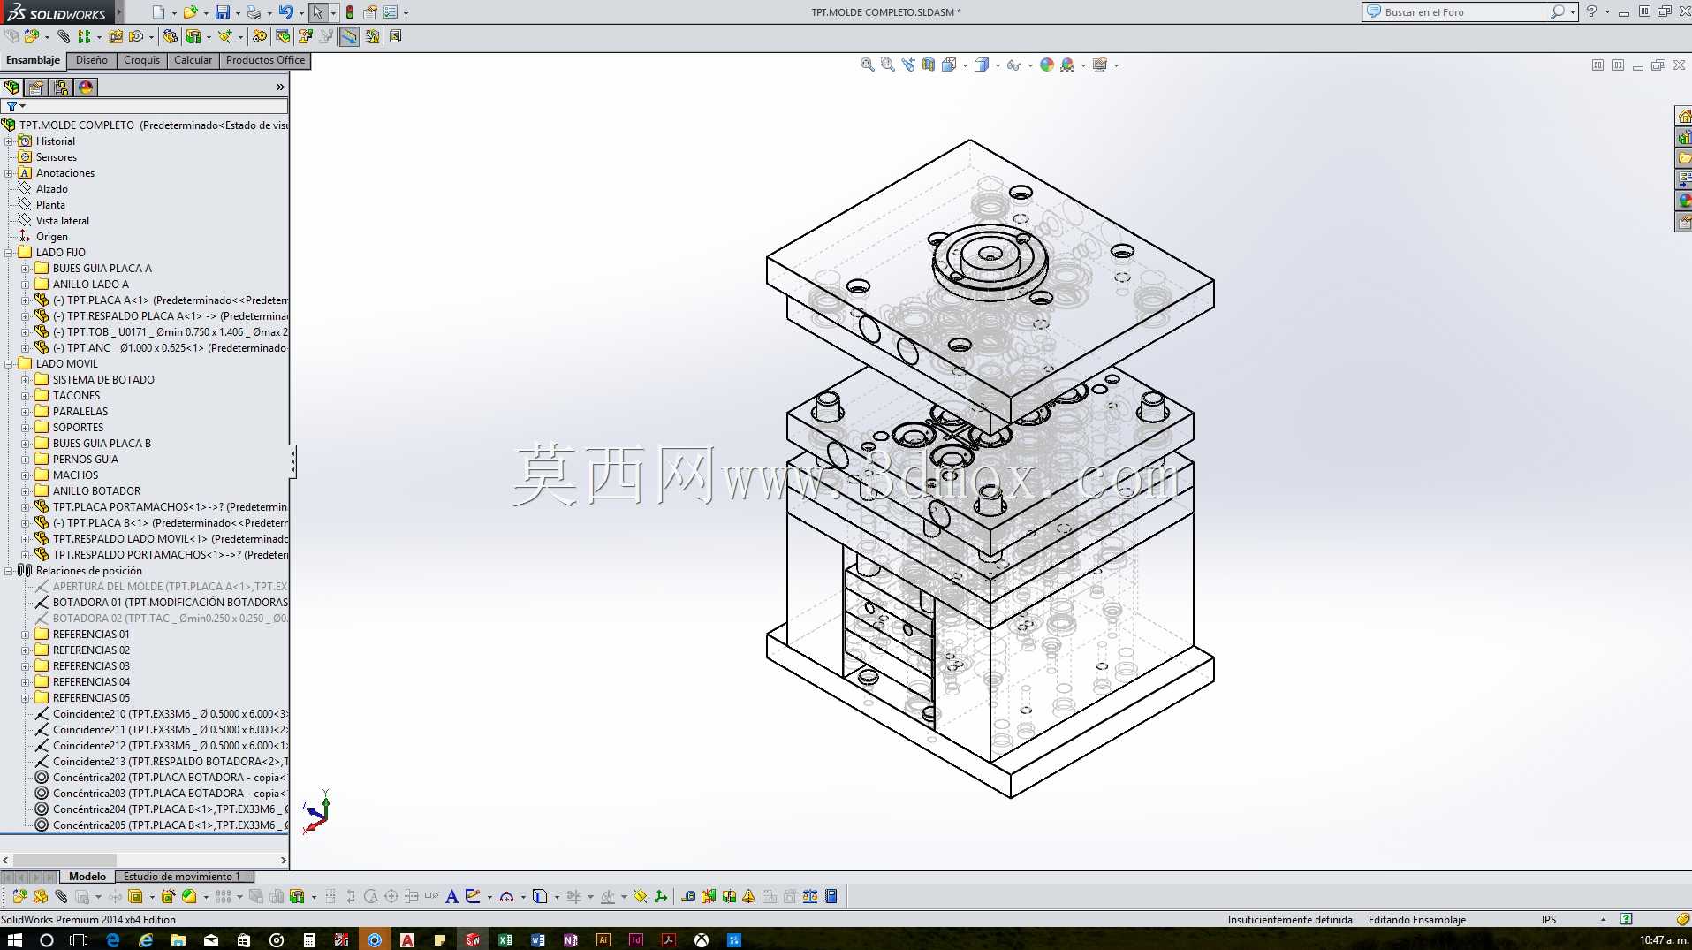This screenshot has height=950, width=1692.
Task: Open the Windows Start menu
Action: [x=14, y=939]
